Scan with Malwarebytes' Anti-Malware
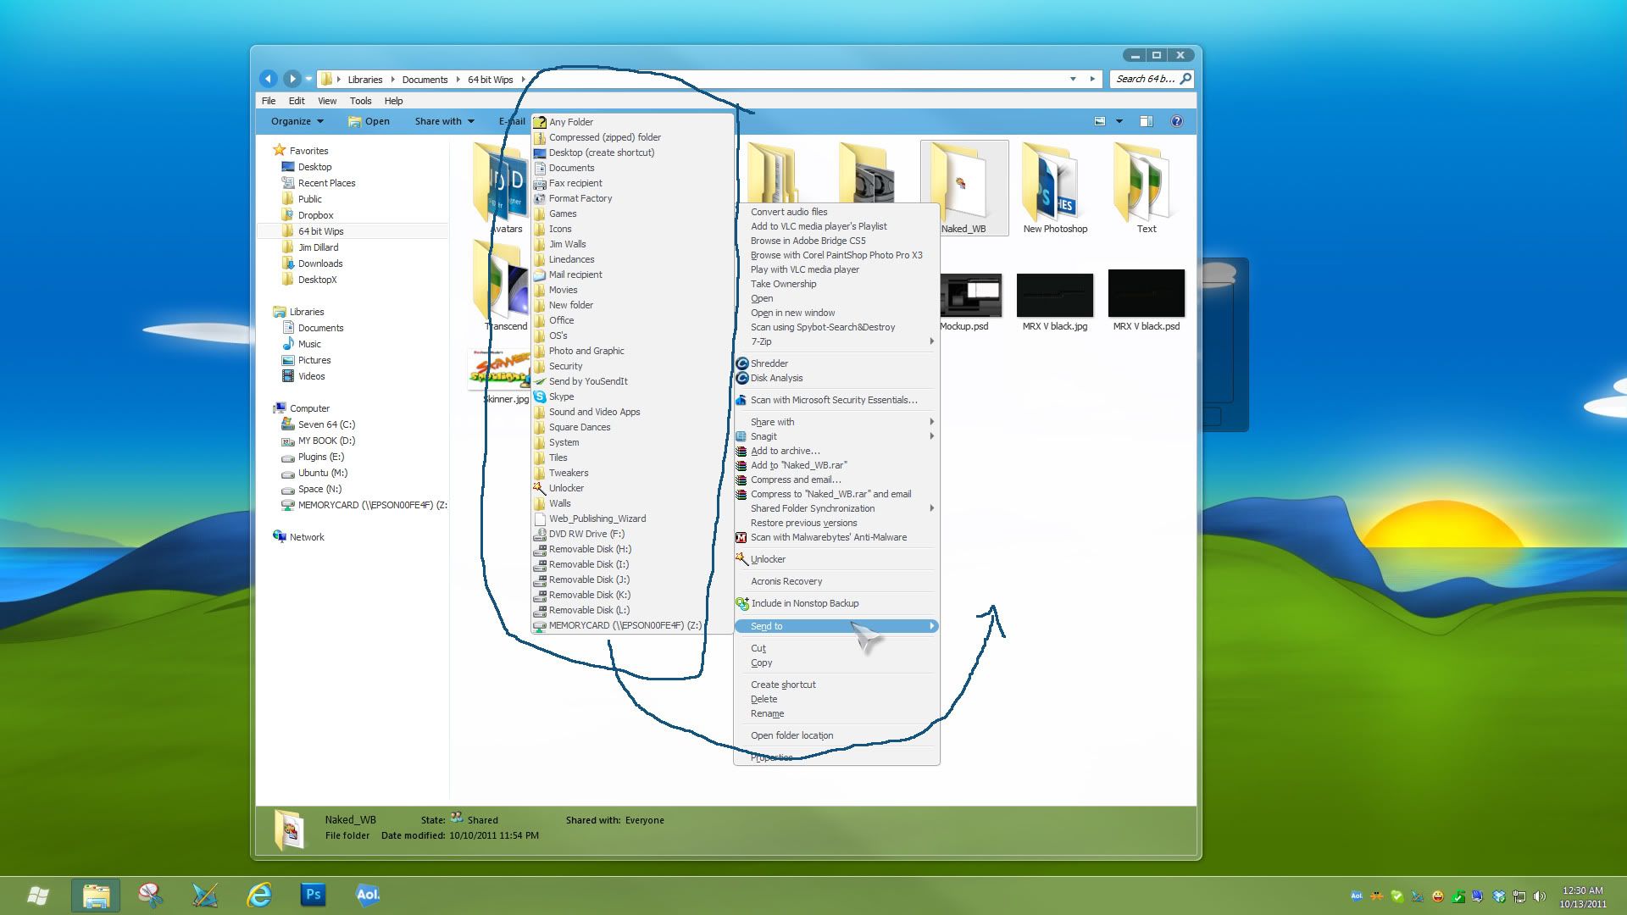Viewport: 1627px width, 915px height. [829, 537]
